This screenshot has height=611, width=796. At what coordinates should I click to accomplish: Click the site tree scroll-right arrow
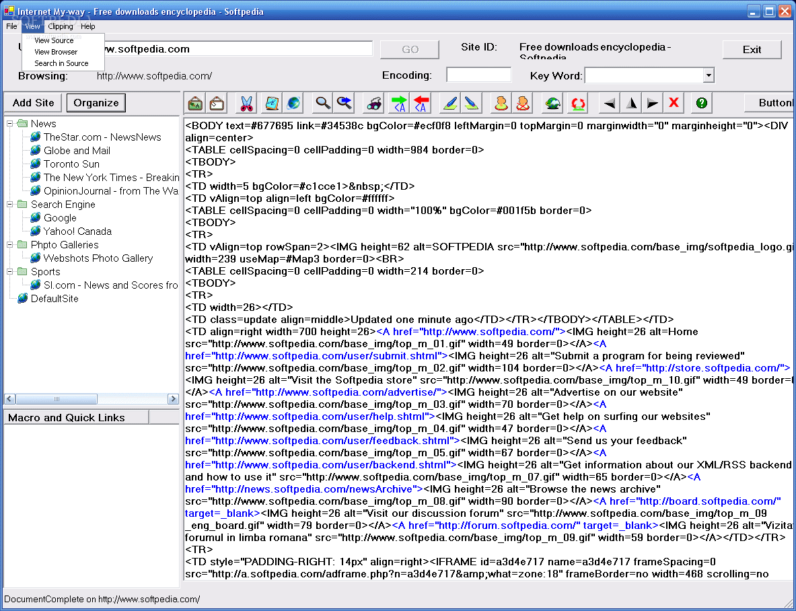pyautogui.click(x=173, y=399)
